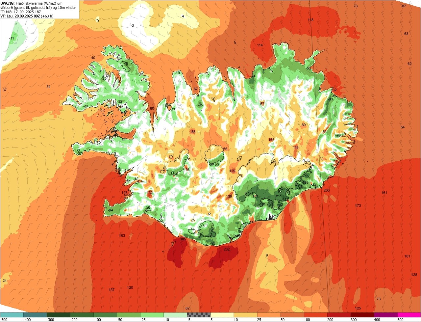Click the '63' value on the map
421x322 pixels.
point(406,34)
